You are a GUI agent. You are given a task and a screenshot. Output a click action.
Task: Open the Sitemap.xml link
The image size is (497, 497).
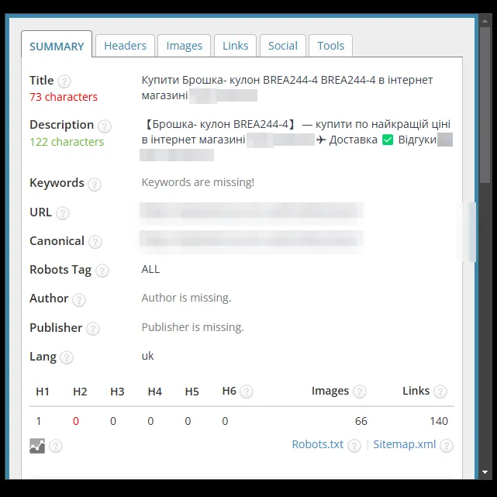click(405, 444)
